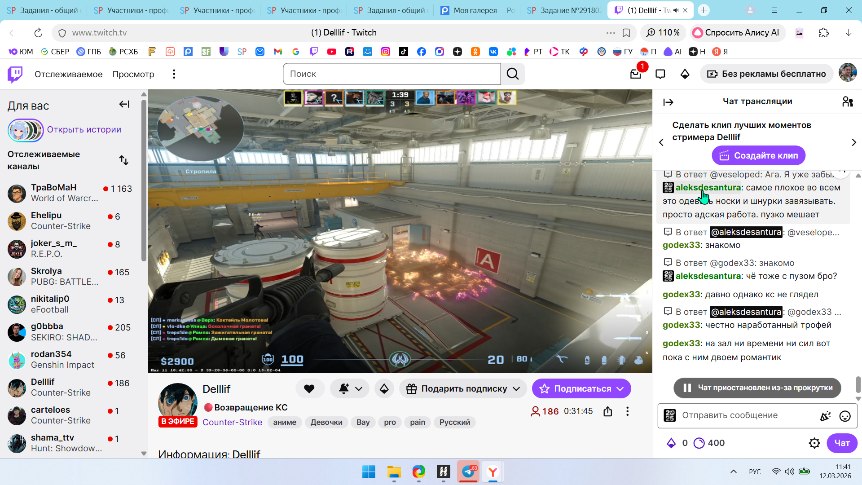
Task: Open the Counter-Strike category link
Action: 232,422
